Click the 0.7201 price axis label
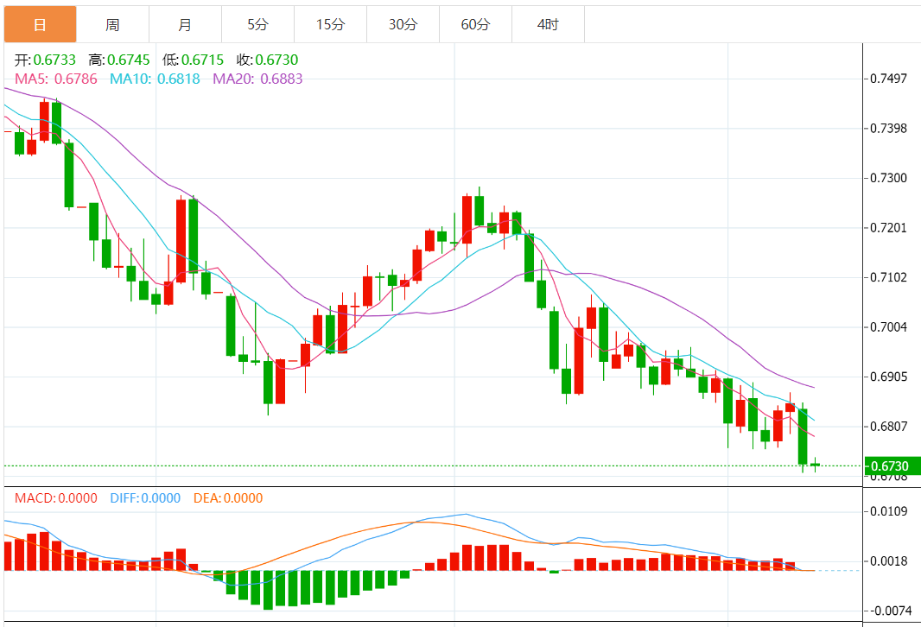The width and height of the screenshot is (921, 627). pos(889,228)
